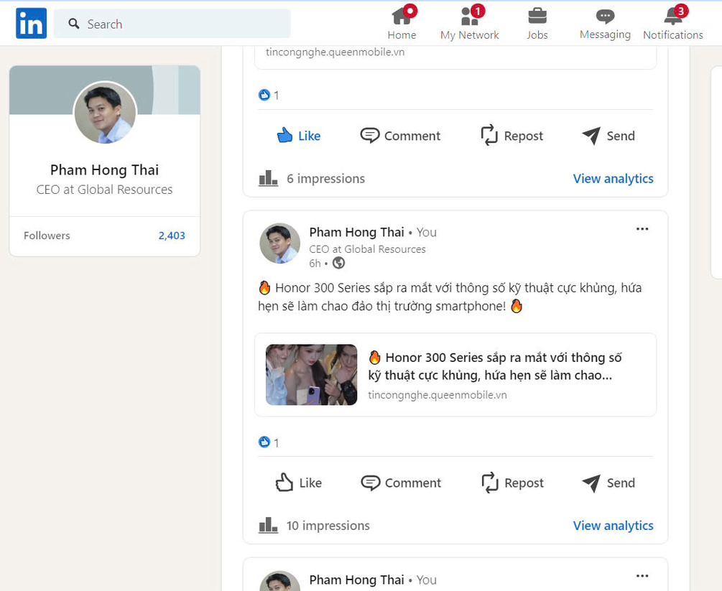Screen dimensions: 722x591
Task: Repost the post with 6 impressions
Action: coord(512,136)
